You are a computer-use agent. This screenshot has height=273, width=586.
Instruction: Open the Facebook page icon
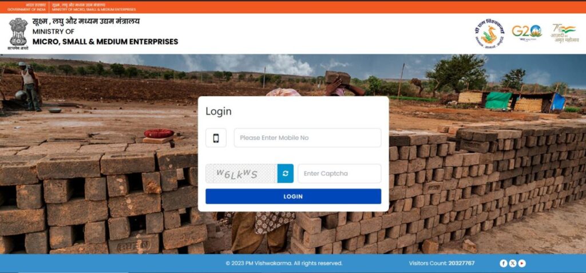tap(504, 263)
